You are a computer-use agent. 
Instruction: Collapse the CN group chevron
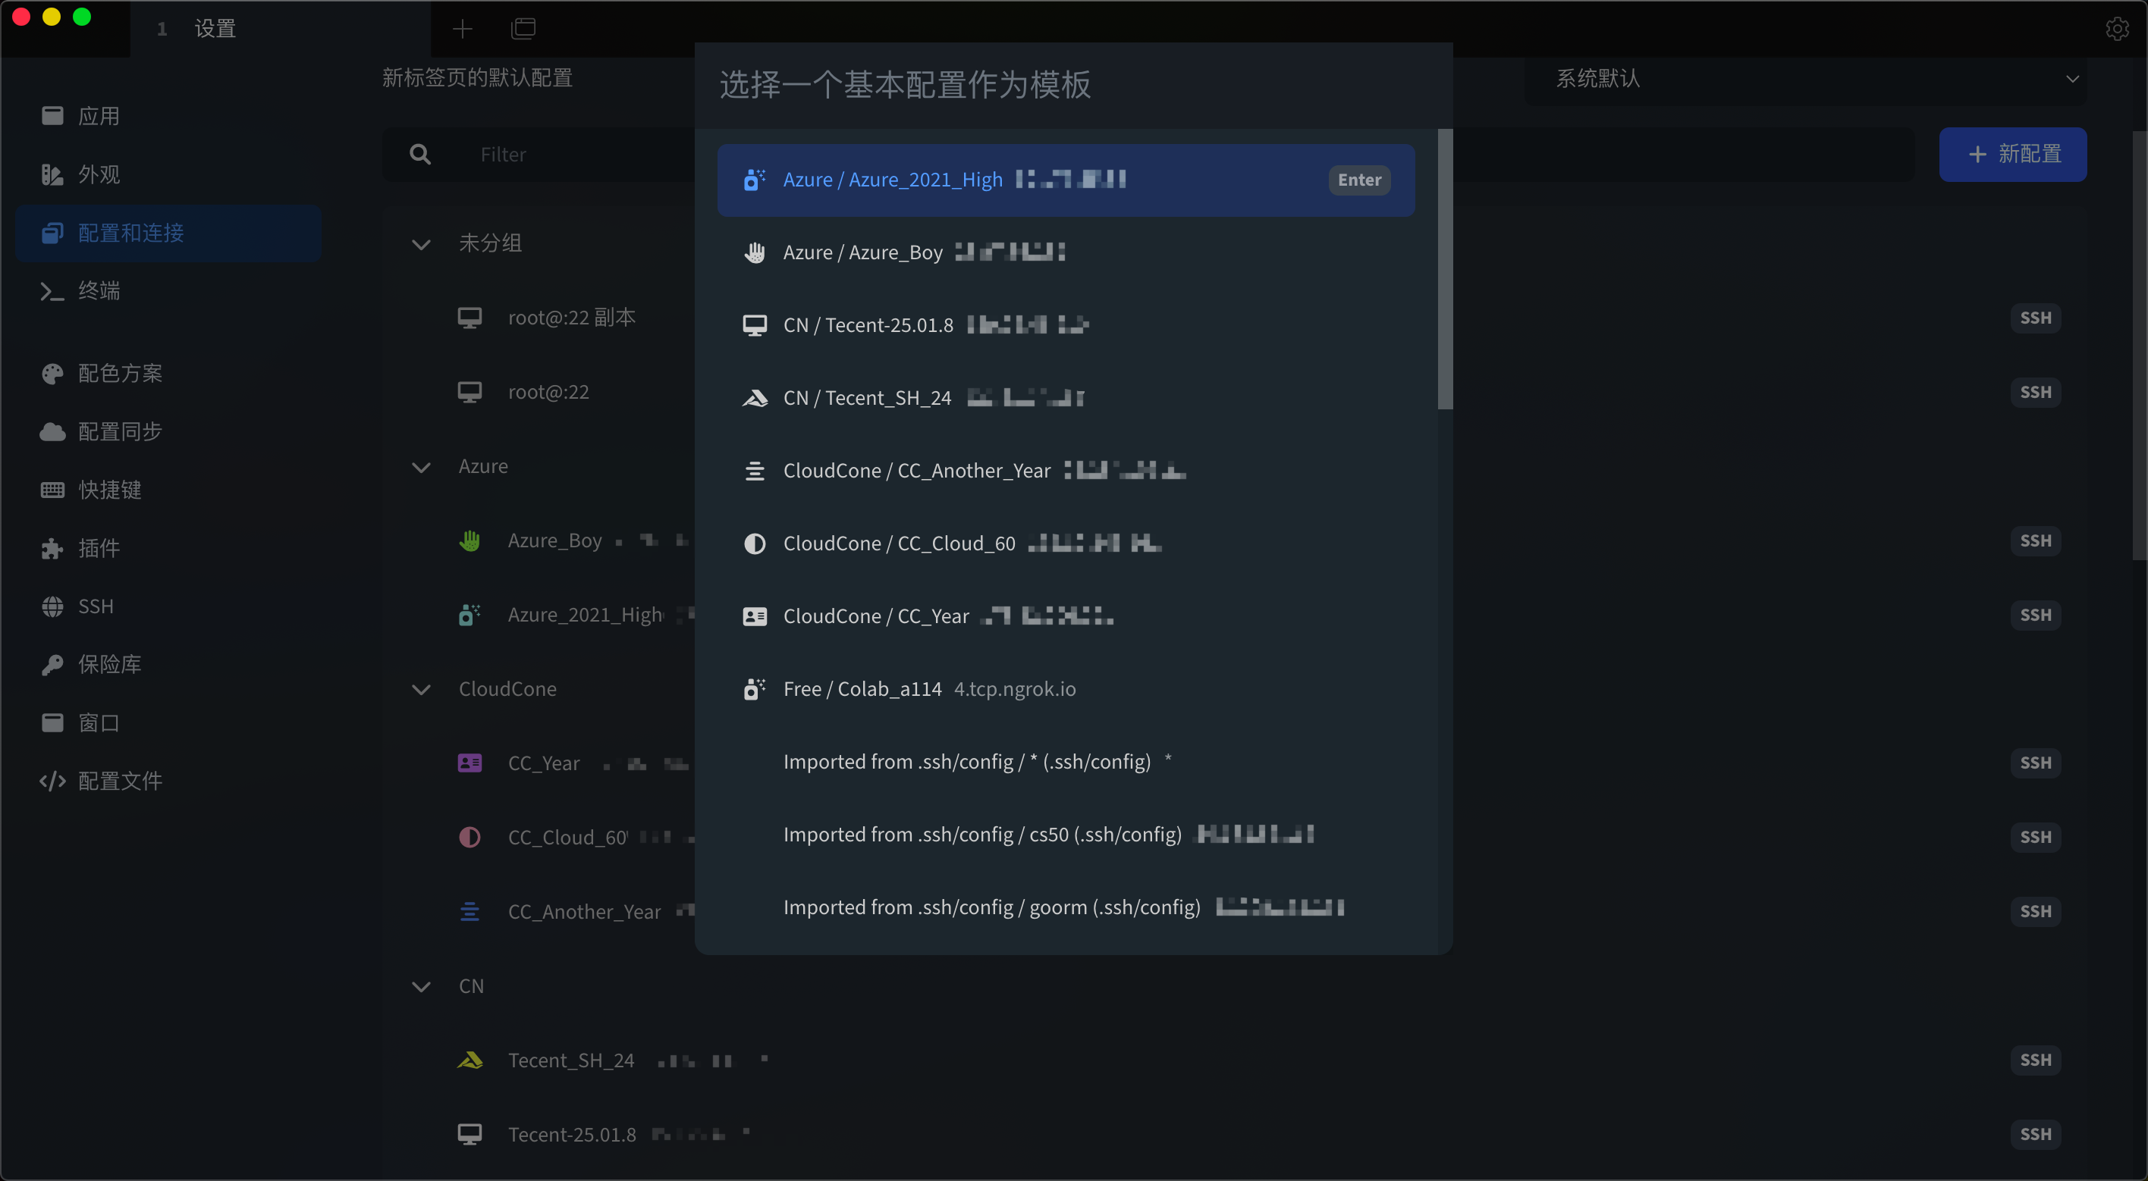[x=421, y=986]
